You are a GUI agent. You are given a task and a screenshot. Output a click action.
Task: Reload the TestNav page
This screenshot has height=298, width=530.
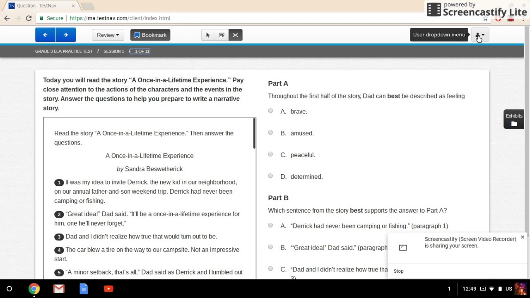coord(29,18)
